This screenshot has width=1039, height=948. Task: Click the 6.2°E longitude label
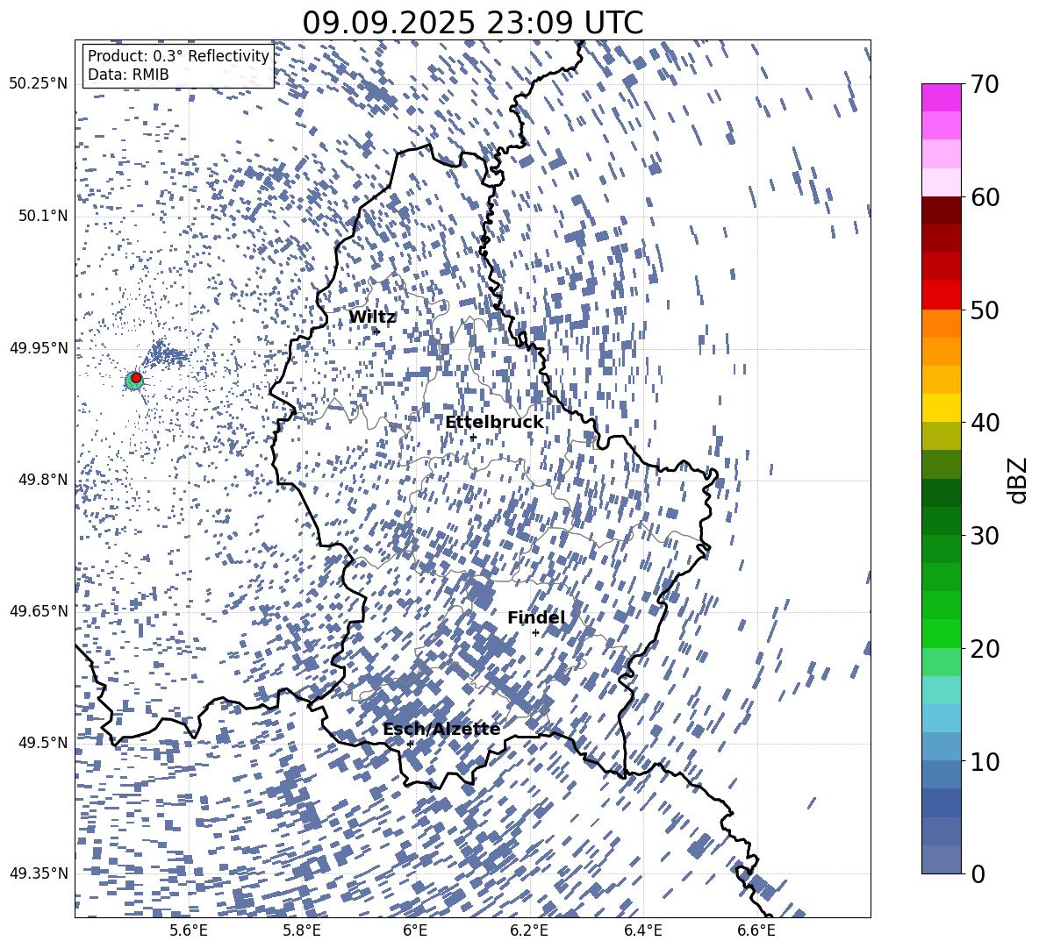coord(529,930)
